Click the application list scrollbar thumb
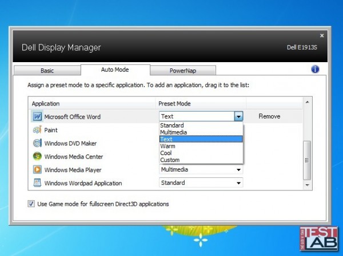 click(307, 160)
